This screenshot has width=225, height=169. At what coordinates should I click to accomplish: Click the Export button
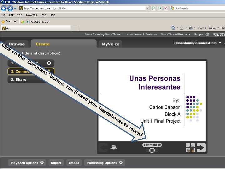coord(56,163)
